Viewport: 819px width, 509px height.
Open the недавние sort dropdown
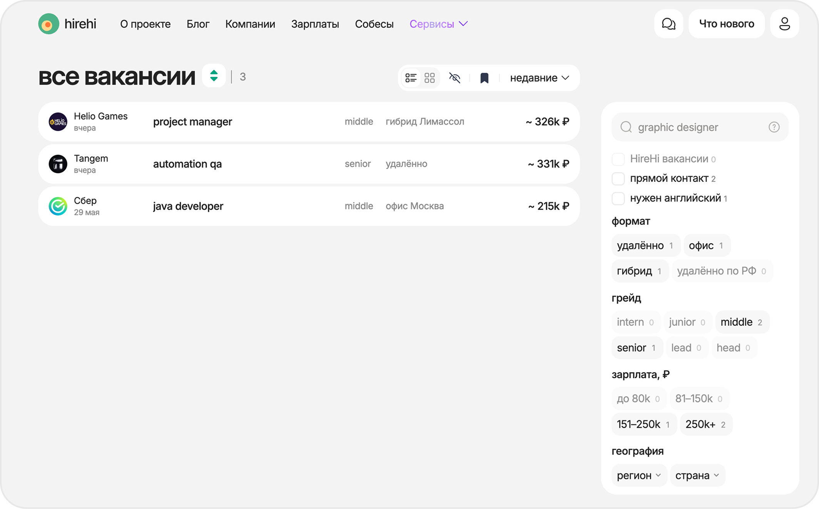click(x=540, y=78)
